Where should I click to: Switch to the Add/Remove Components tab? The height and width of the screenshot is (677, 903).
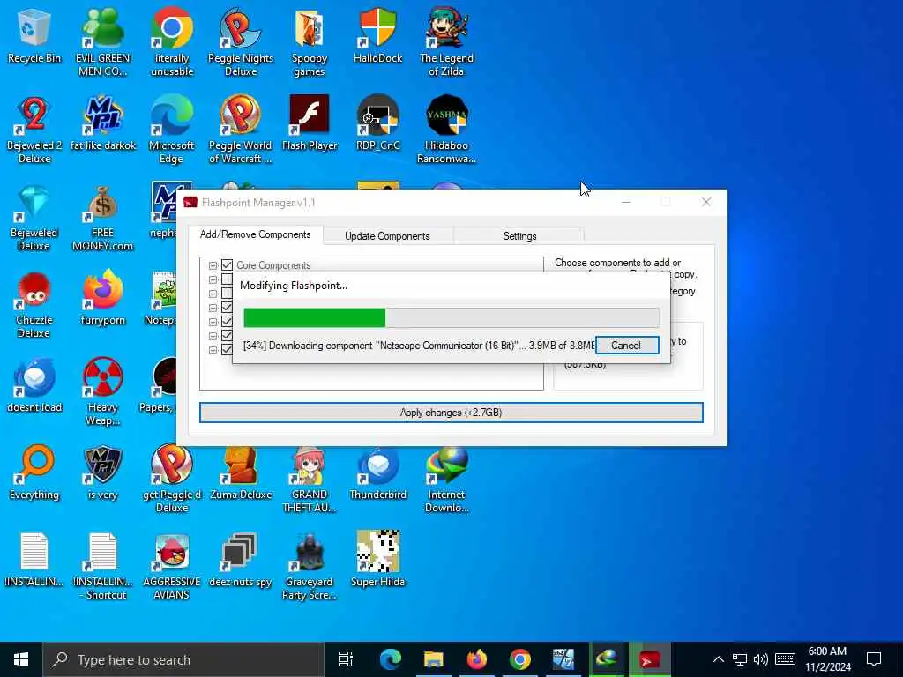coord(255,234)
